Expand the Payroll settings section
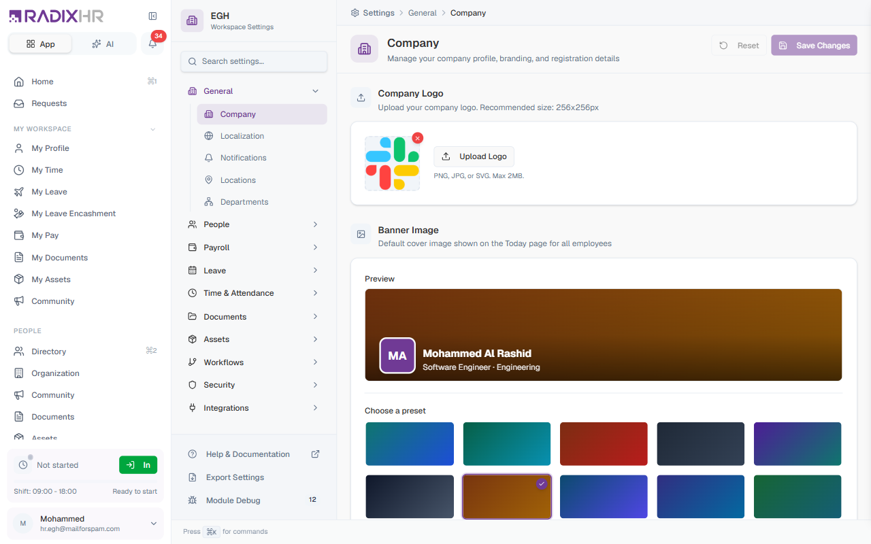Image resolution: width=871 pixels, height=544 pixels. click(315, 248)
